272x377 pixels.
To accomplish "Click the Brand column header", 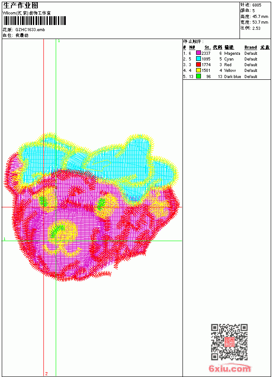I will (251, 47).
